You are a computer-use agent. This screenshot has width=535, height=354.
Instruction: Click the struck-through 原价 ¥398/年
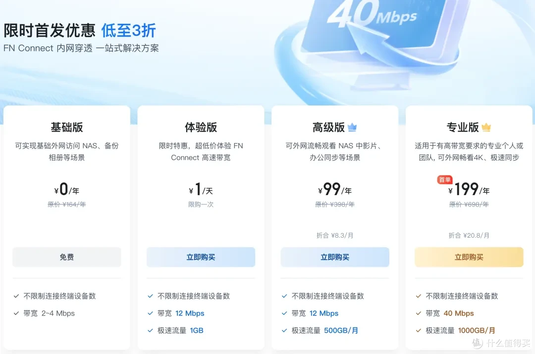click(x=335, y=204)
